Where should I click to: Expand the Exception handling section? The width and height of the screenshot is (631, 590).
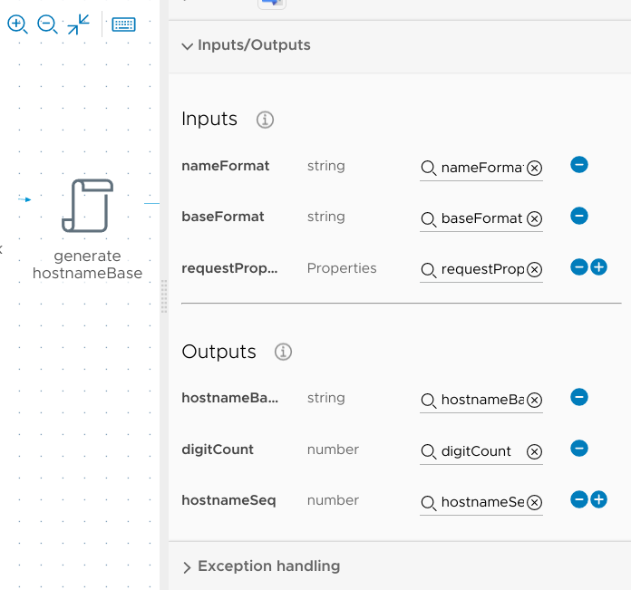(187, 567)
